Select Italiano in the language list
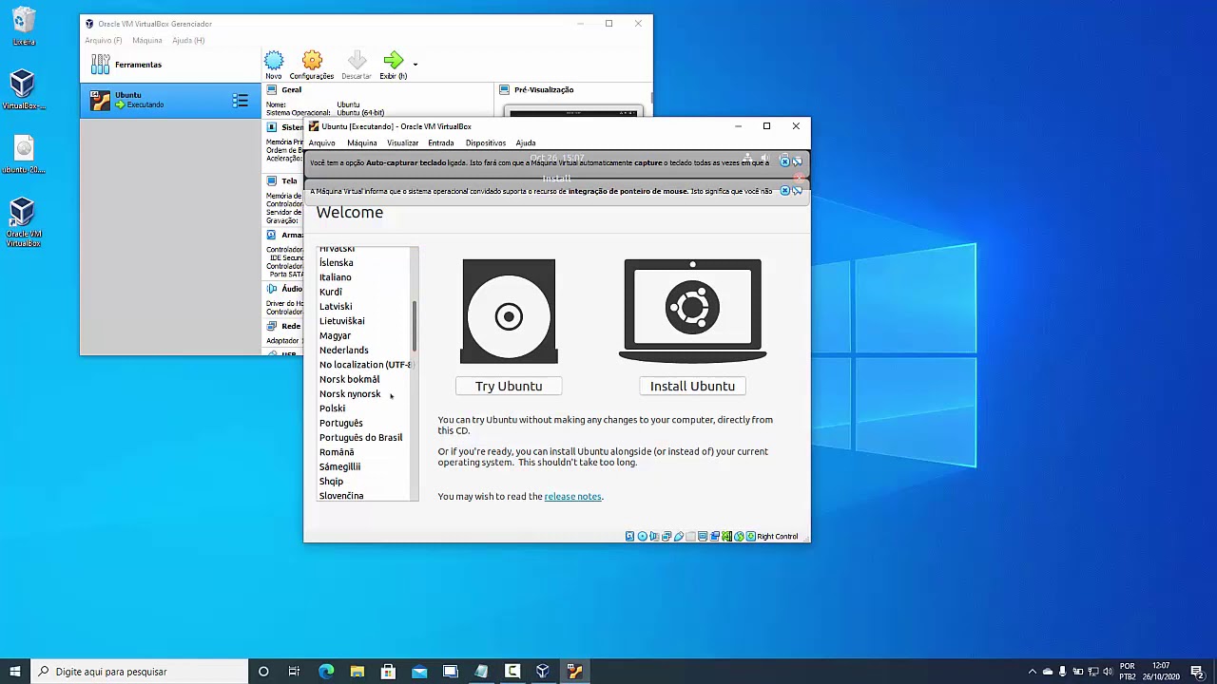Viewport: 1217px width, 684px height. point(336,277)
